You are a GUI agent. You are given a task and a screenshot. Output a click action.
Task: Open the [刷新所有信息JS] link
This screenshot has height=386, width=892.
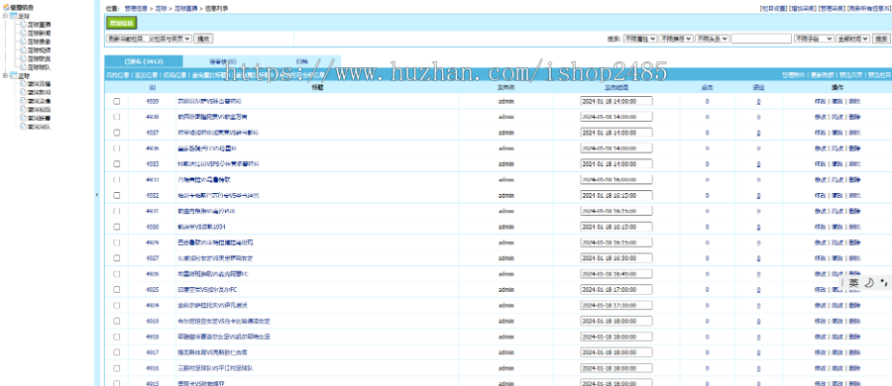coord(868,9)
